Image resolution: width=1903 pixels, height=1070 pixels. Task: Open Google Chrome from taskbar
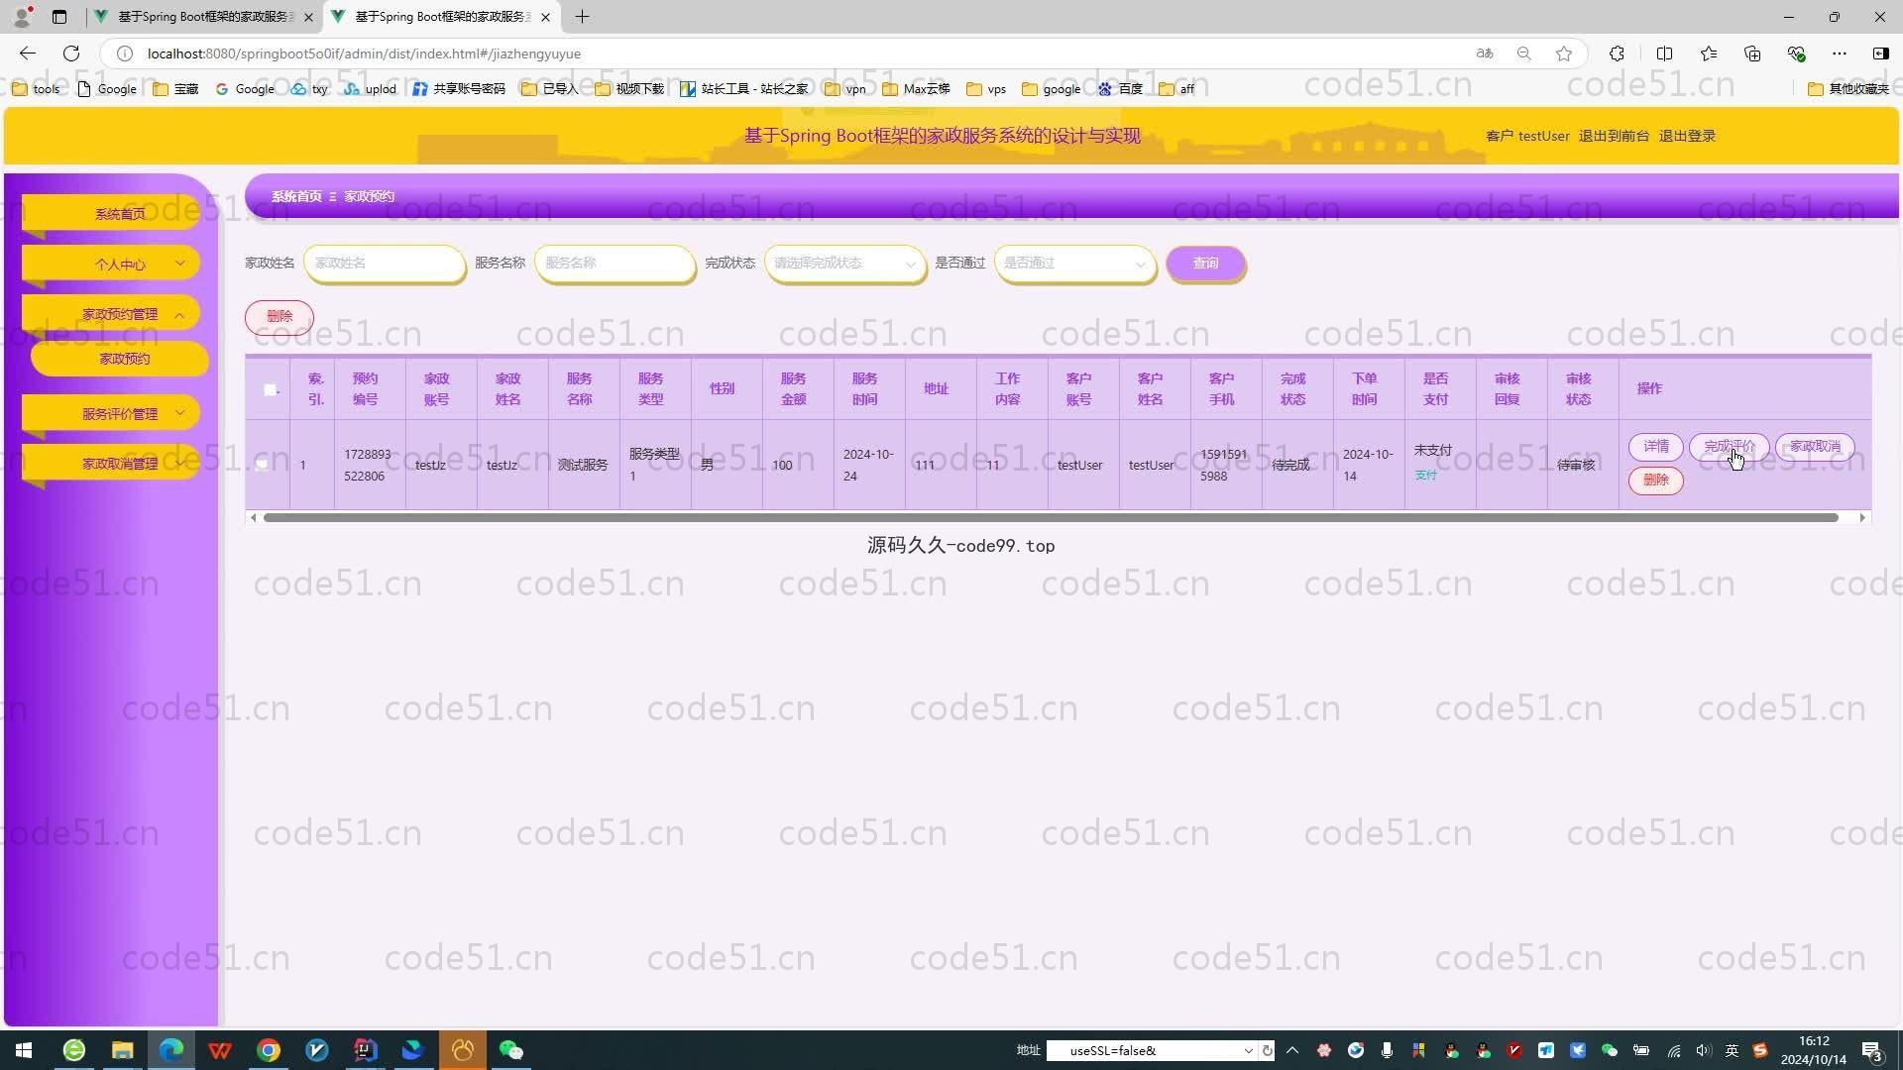[269, 1050]
